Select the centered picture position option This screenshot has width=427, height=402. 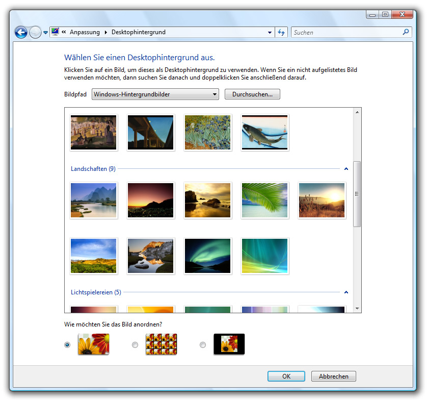tap(203, 345)
